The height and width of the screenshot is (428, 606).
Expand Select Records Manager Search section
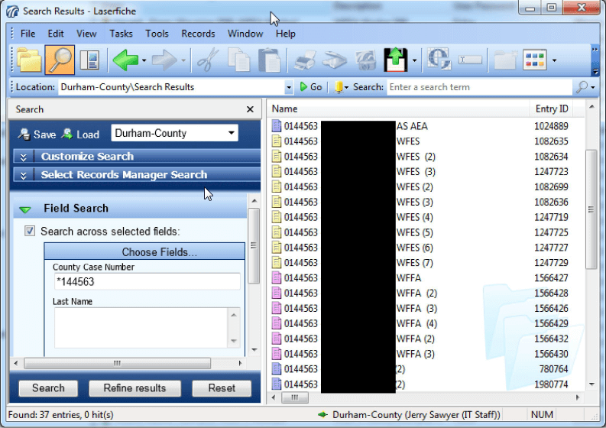point(137,175)
